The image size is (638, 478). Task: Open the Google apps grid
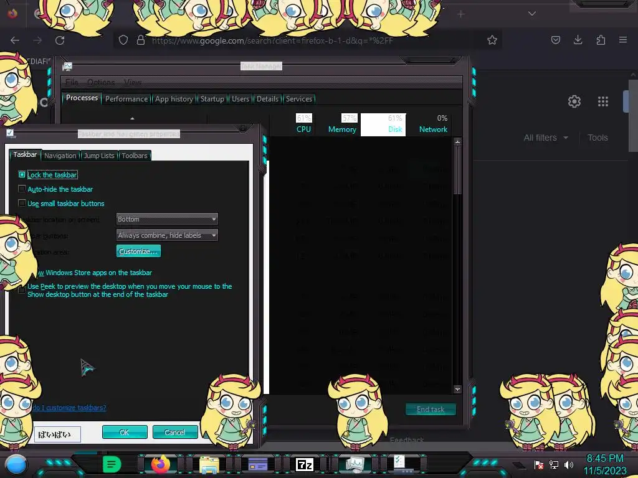click(x=603, y=101)
